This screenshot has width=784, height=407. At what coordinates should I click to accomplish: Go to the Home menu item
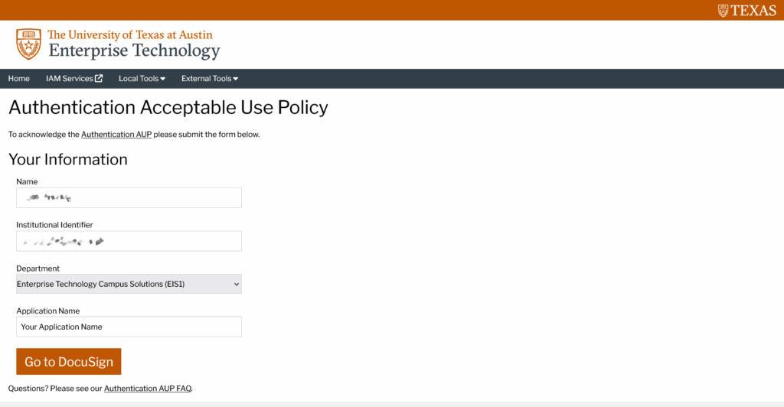pyautogui.click(x=19, y=79)
